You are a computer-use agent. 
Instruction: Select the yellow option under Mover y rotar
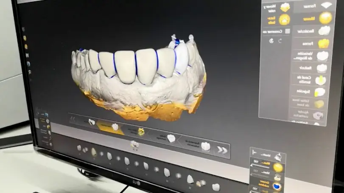pyautogui.click(x=279, y=20)
